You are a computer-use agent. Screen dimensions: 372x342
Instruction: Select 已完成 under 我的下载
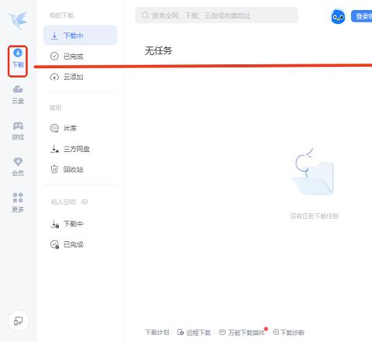[80, 56]
